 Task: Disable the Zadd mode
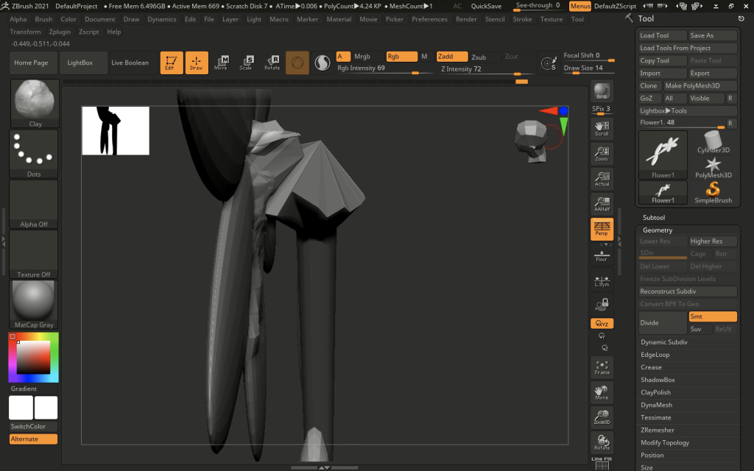pyautogui.click(x=451, y=57)
